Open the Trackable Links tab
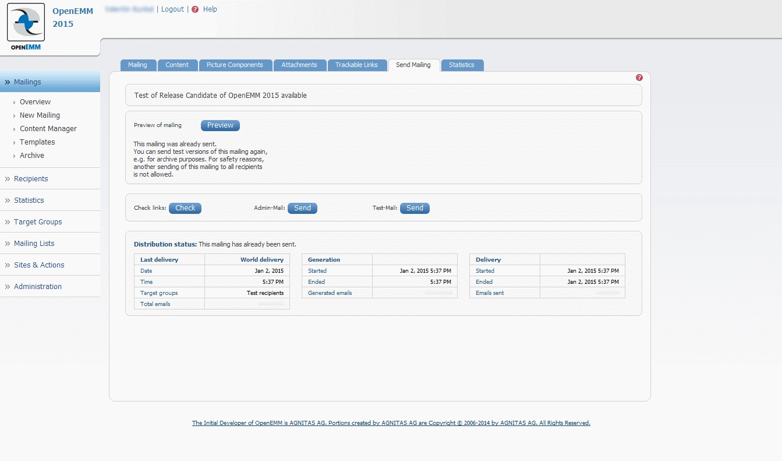782x461 pixels. [356, 65]
